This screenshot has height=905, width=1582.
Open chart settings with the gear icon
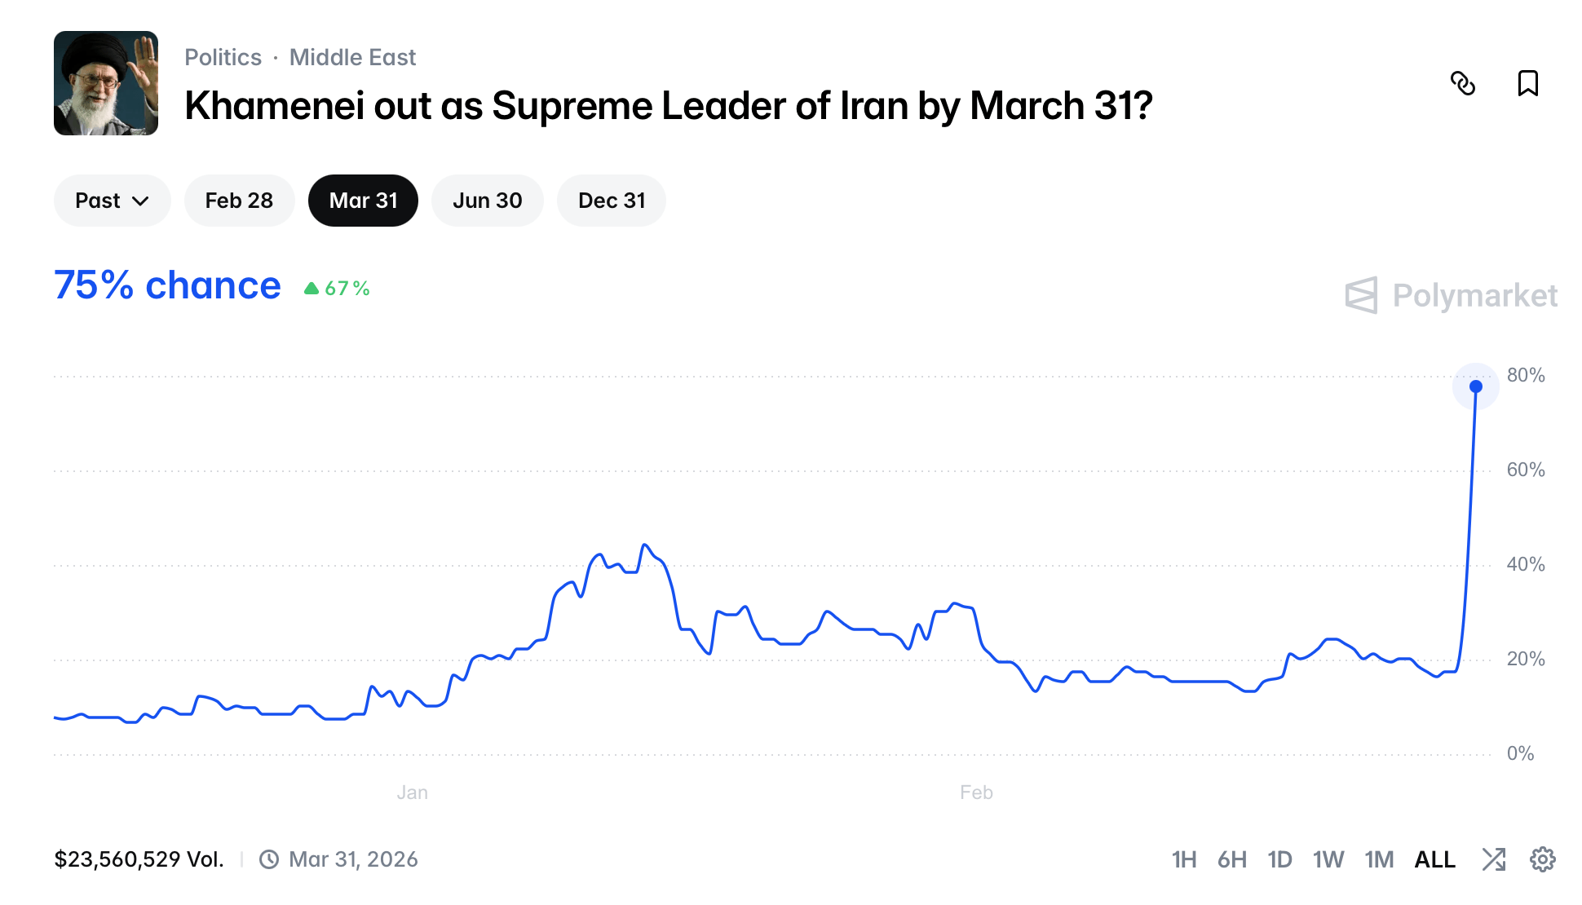[1543, 859]
